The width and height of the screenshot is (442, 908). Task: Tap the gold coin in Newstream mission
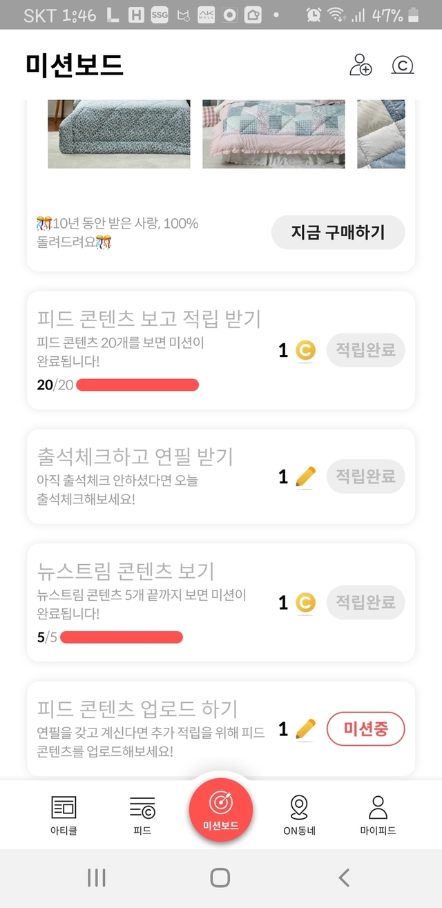tap(305, 603)
